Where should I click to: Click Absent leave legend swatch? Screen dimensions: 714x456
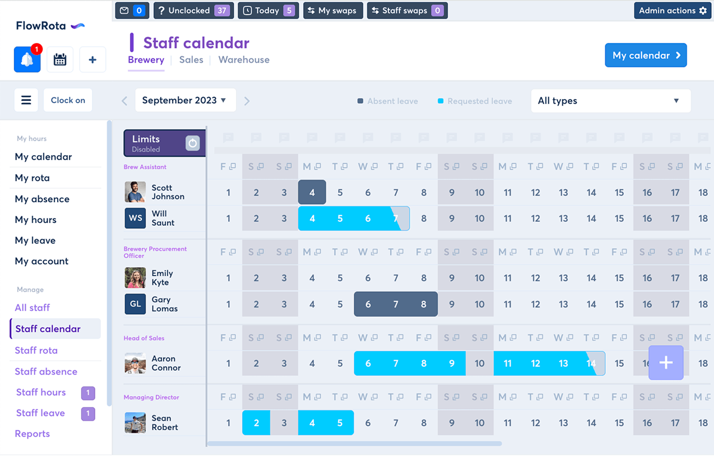click(360, 101)
